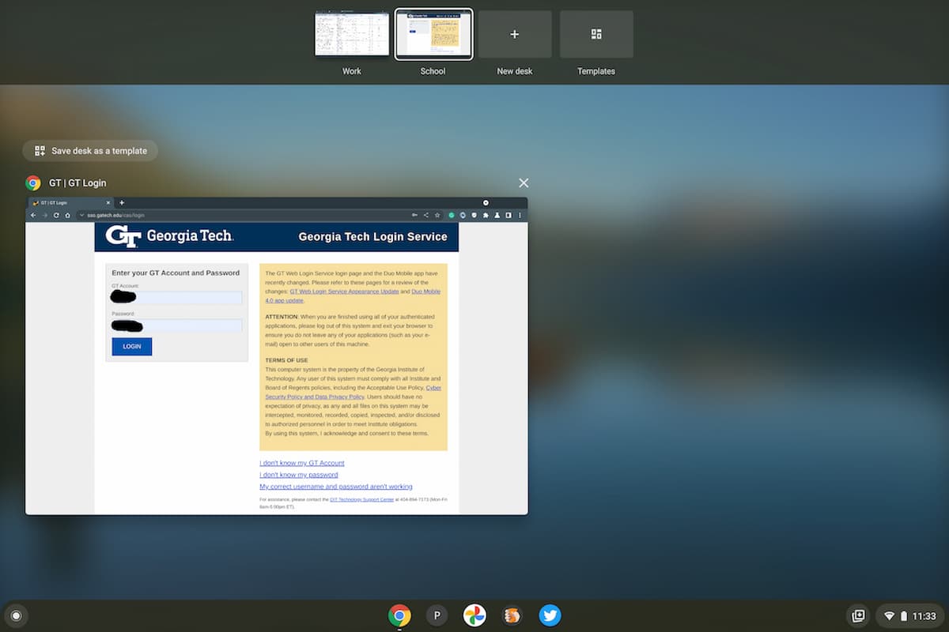Open GT Web Login Service Appearance Update link

[x=344, y=292]
